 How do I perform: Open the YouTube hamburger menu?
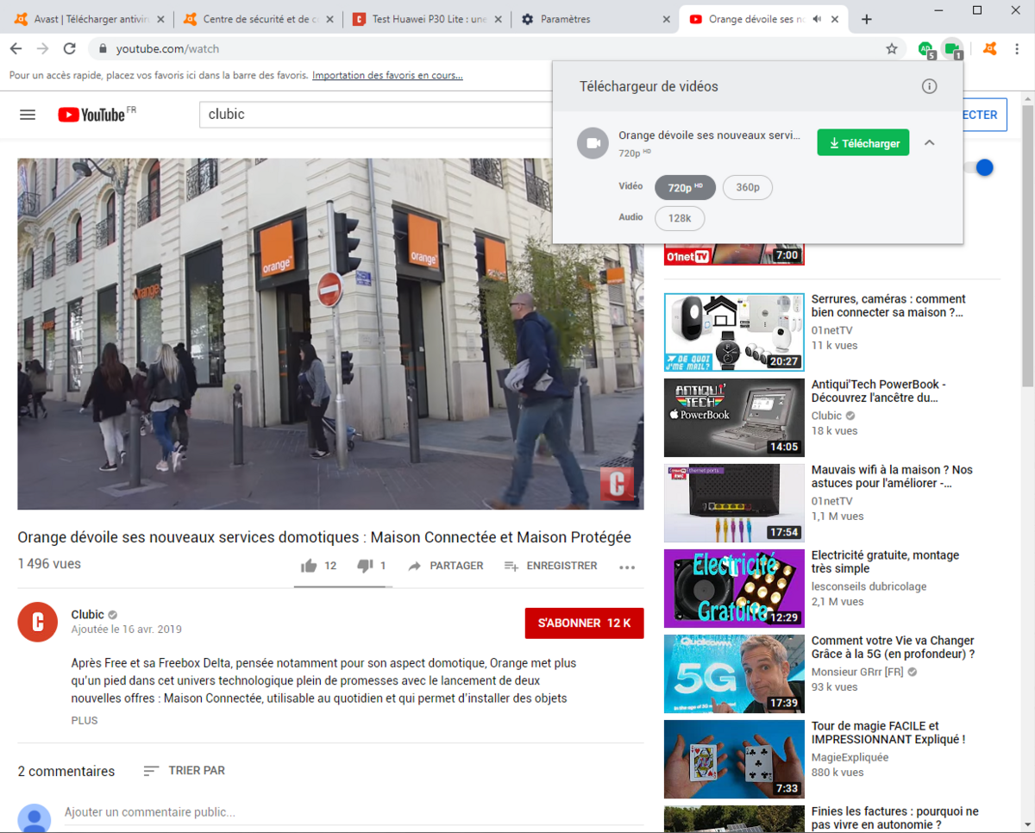pos(28,115)
